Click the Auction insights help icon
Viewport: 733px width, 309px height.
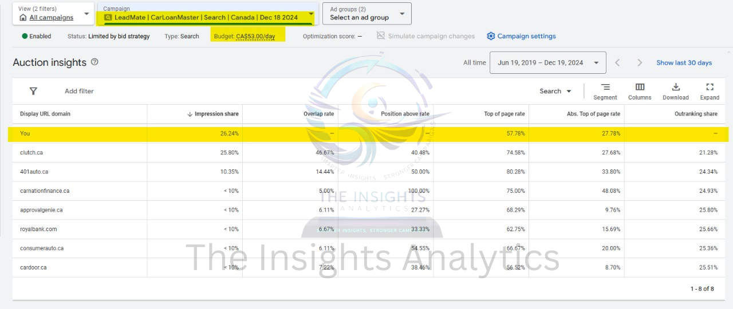94,62
